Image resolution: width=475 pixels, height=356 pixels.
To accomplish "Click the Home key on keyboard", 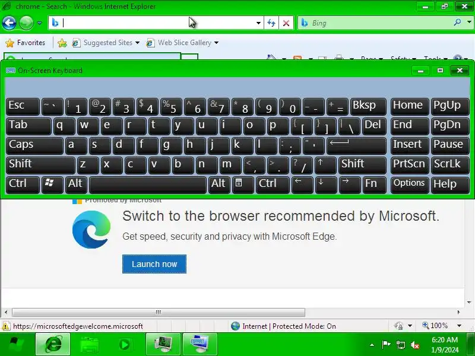I will click(x=410, y=107).
